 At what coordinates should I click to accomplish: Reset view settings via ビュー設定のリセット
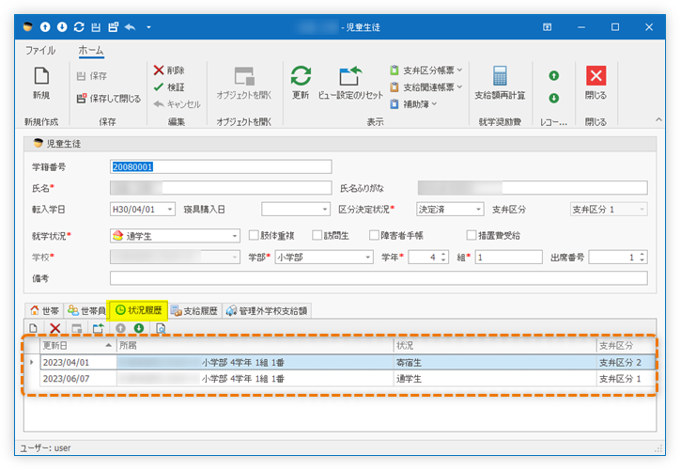click(350, 84)
